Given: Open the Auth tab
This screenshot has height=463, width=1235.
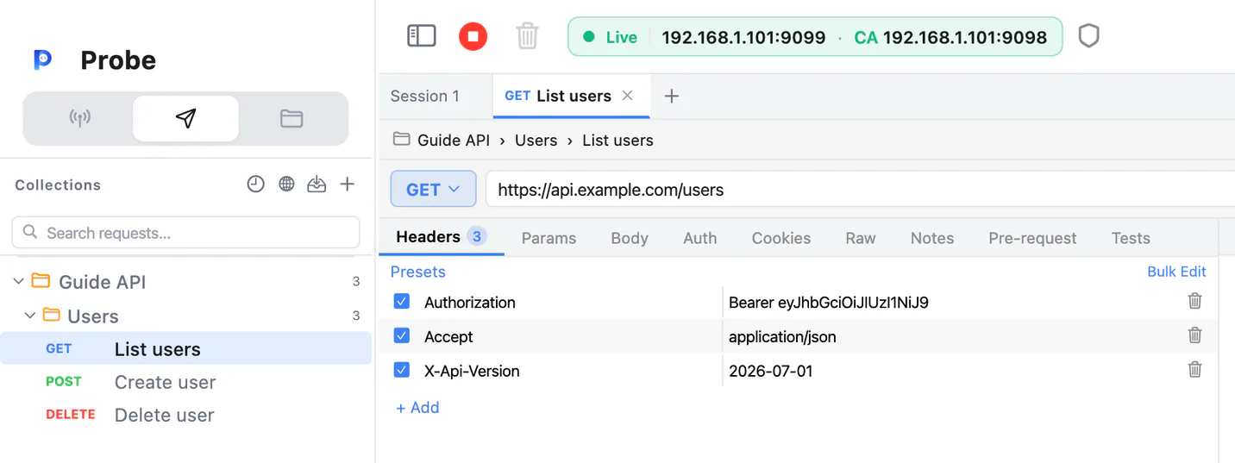Looking at the screenshot, I should coord(700,238).
